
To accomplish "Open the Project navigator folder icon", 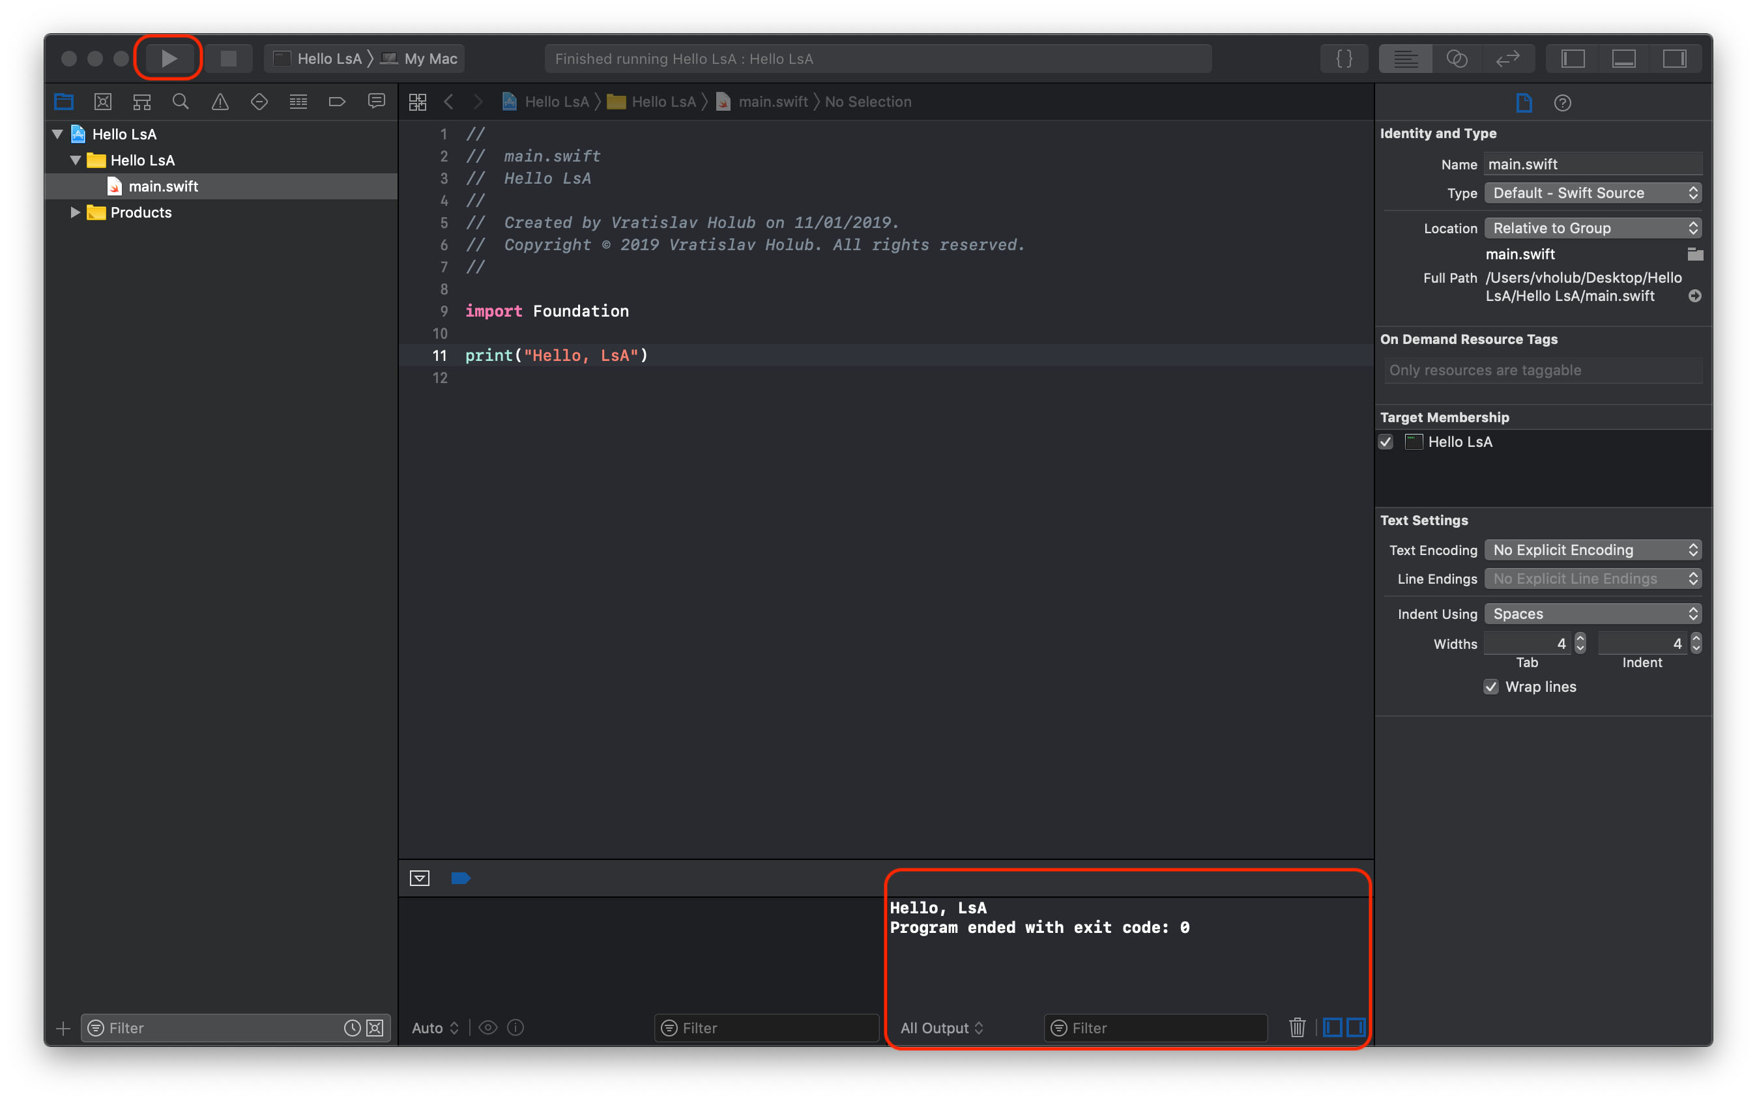I will click(x=64, y=102).
